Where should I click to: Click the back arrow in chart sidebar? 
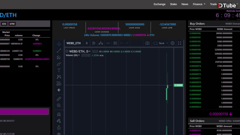(59, 90)
